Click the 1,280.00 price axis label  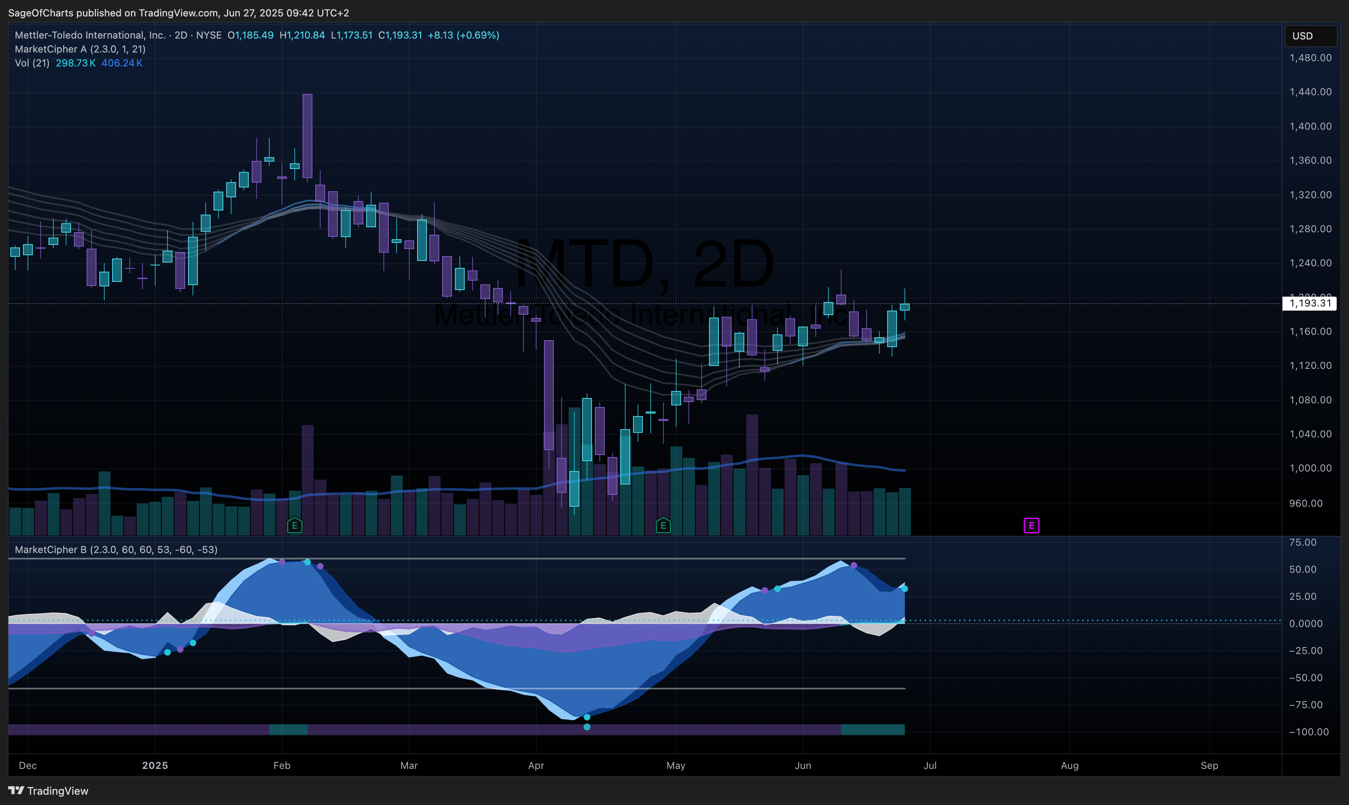click(1310, 229)
